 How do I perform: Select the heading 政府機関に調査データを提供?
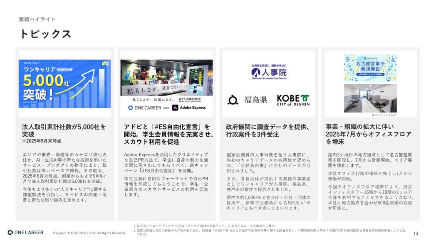[267, 130]
